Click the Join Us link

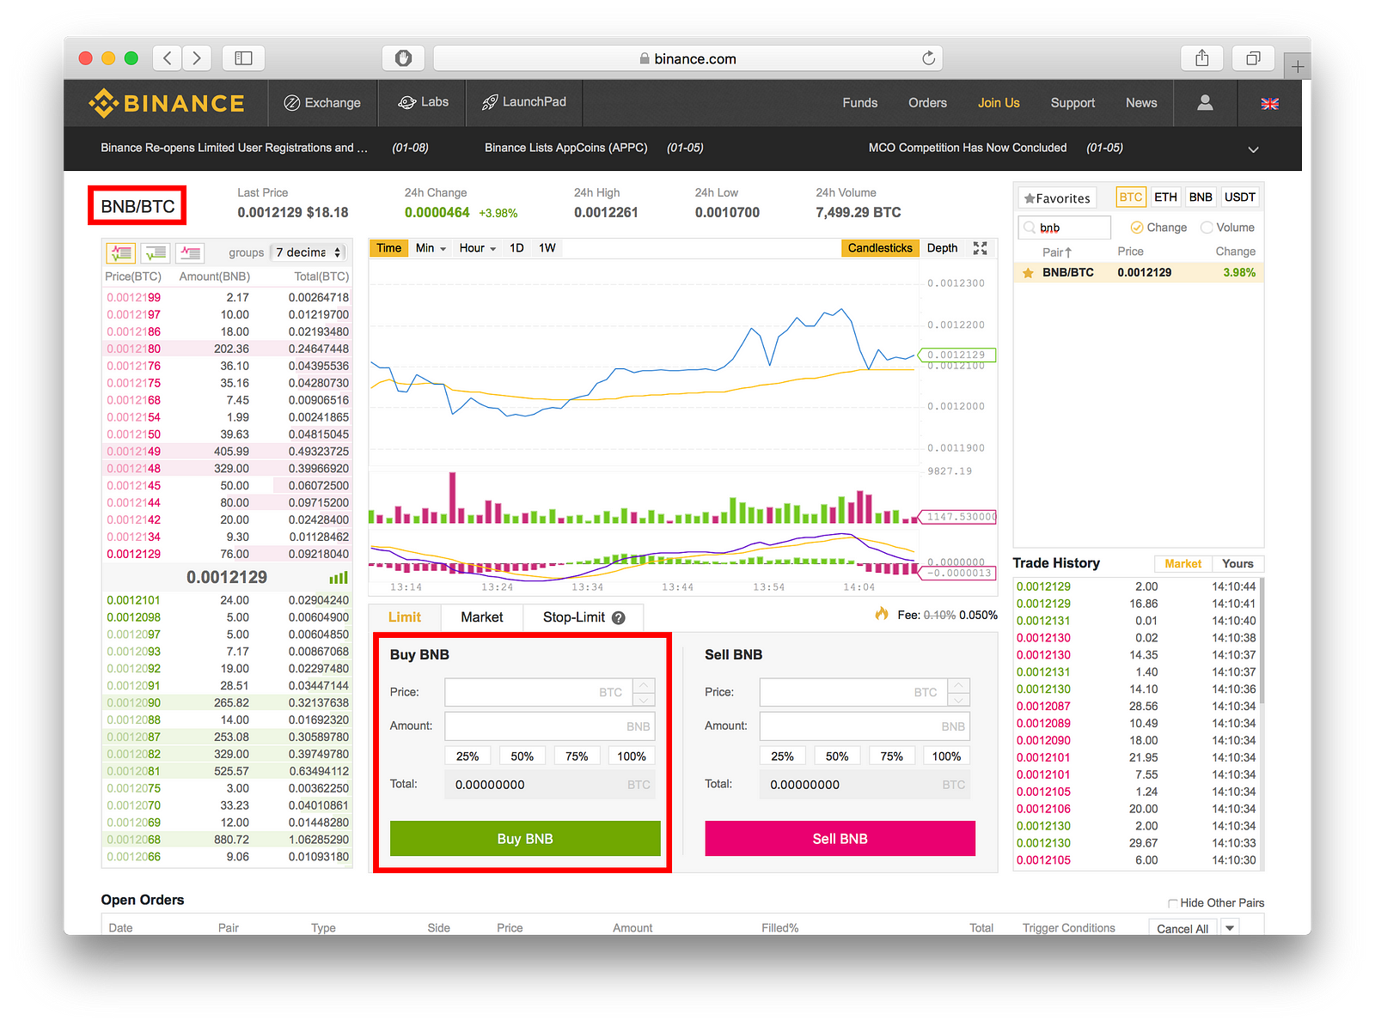pos(999,103)
